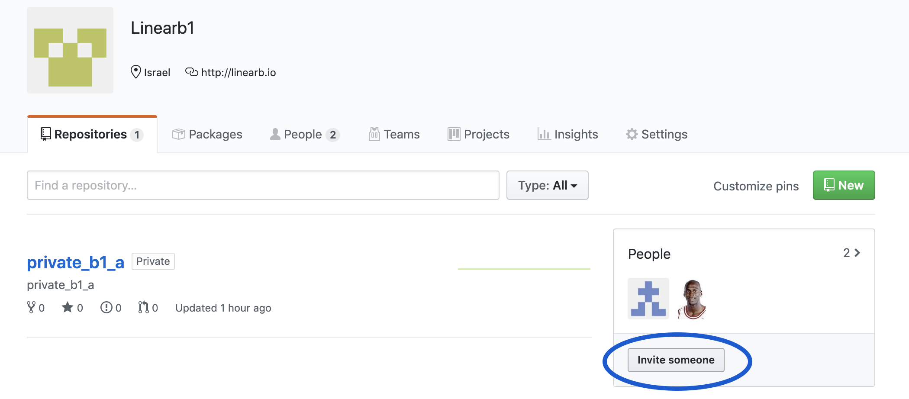Open the Insights tab

pyautogui.click(x=567, y=134)
